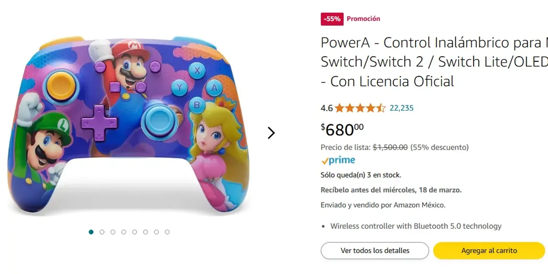Advance to next product image with the arrow
548x274 pixels.
pos(271,132)
